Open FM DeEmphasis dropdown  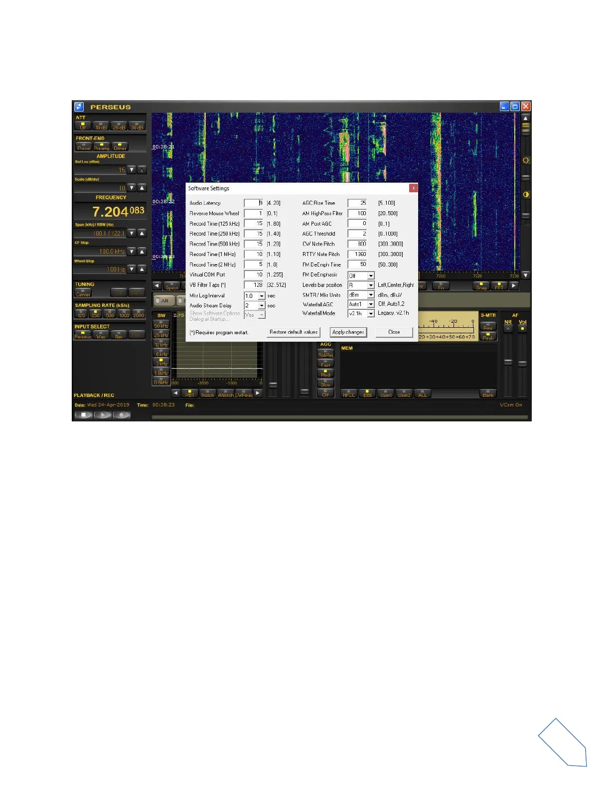pos(371,276)
